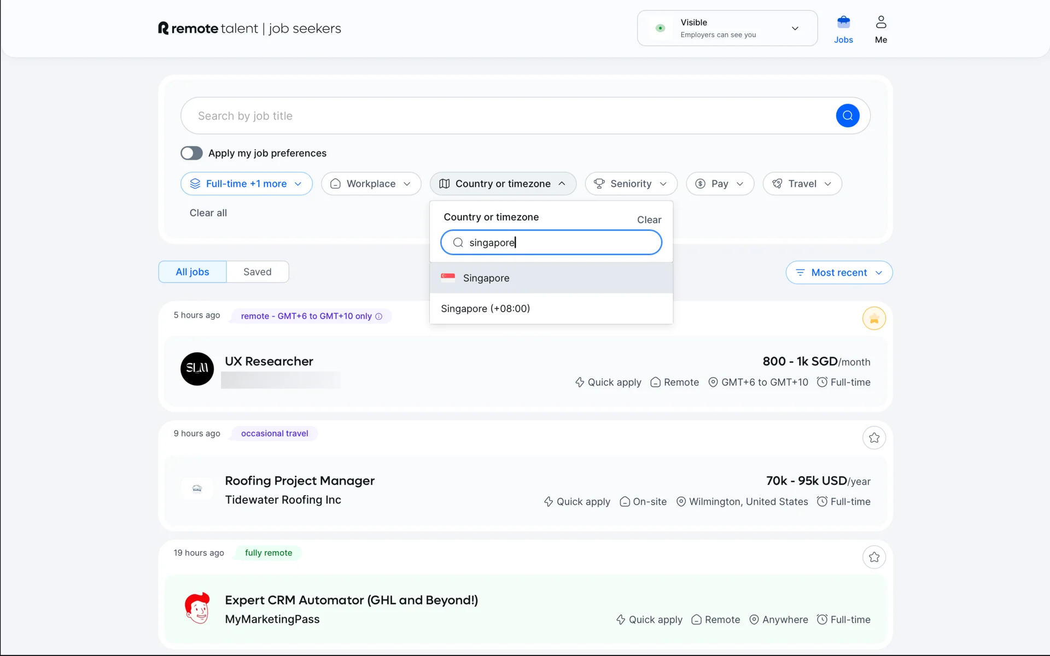Toggle Apply my job preferences switch
1050x656 pixels.
(192, 153)
